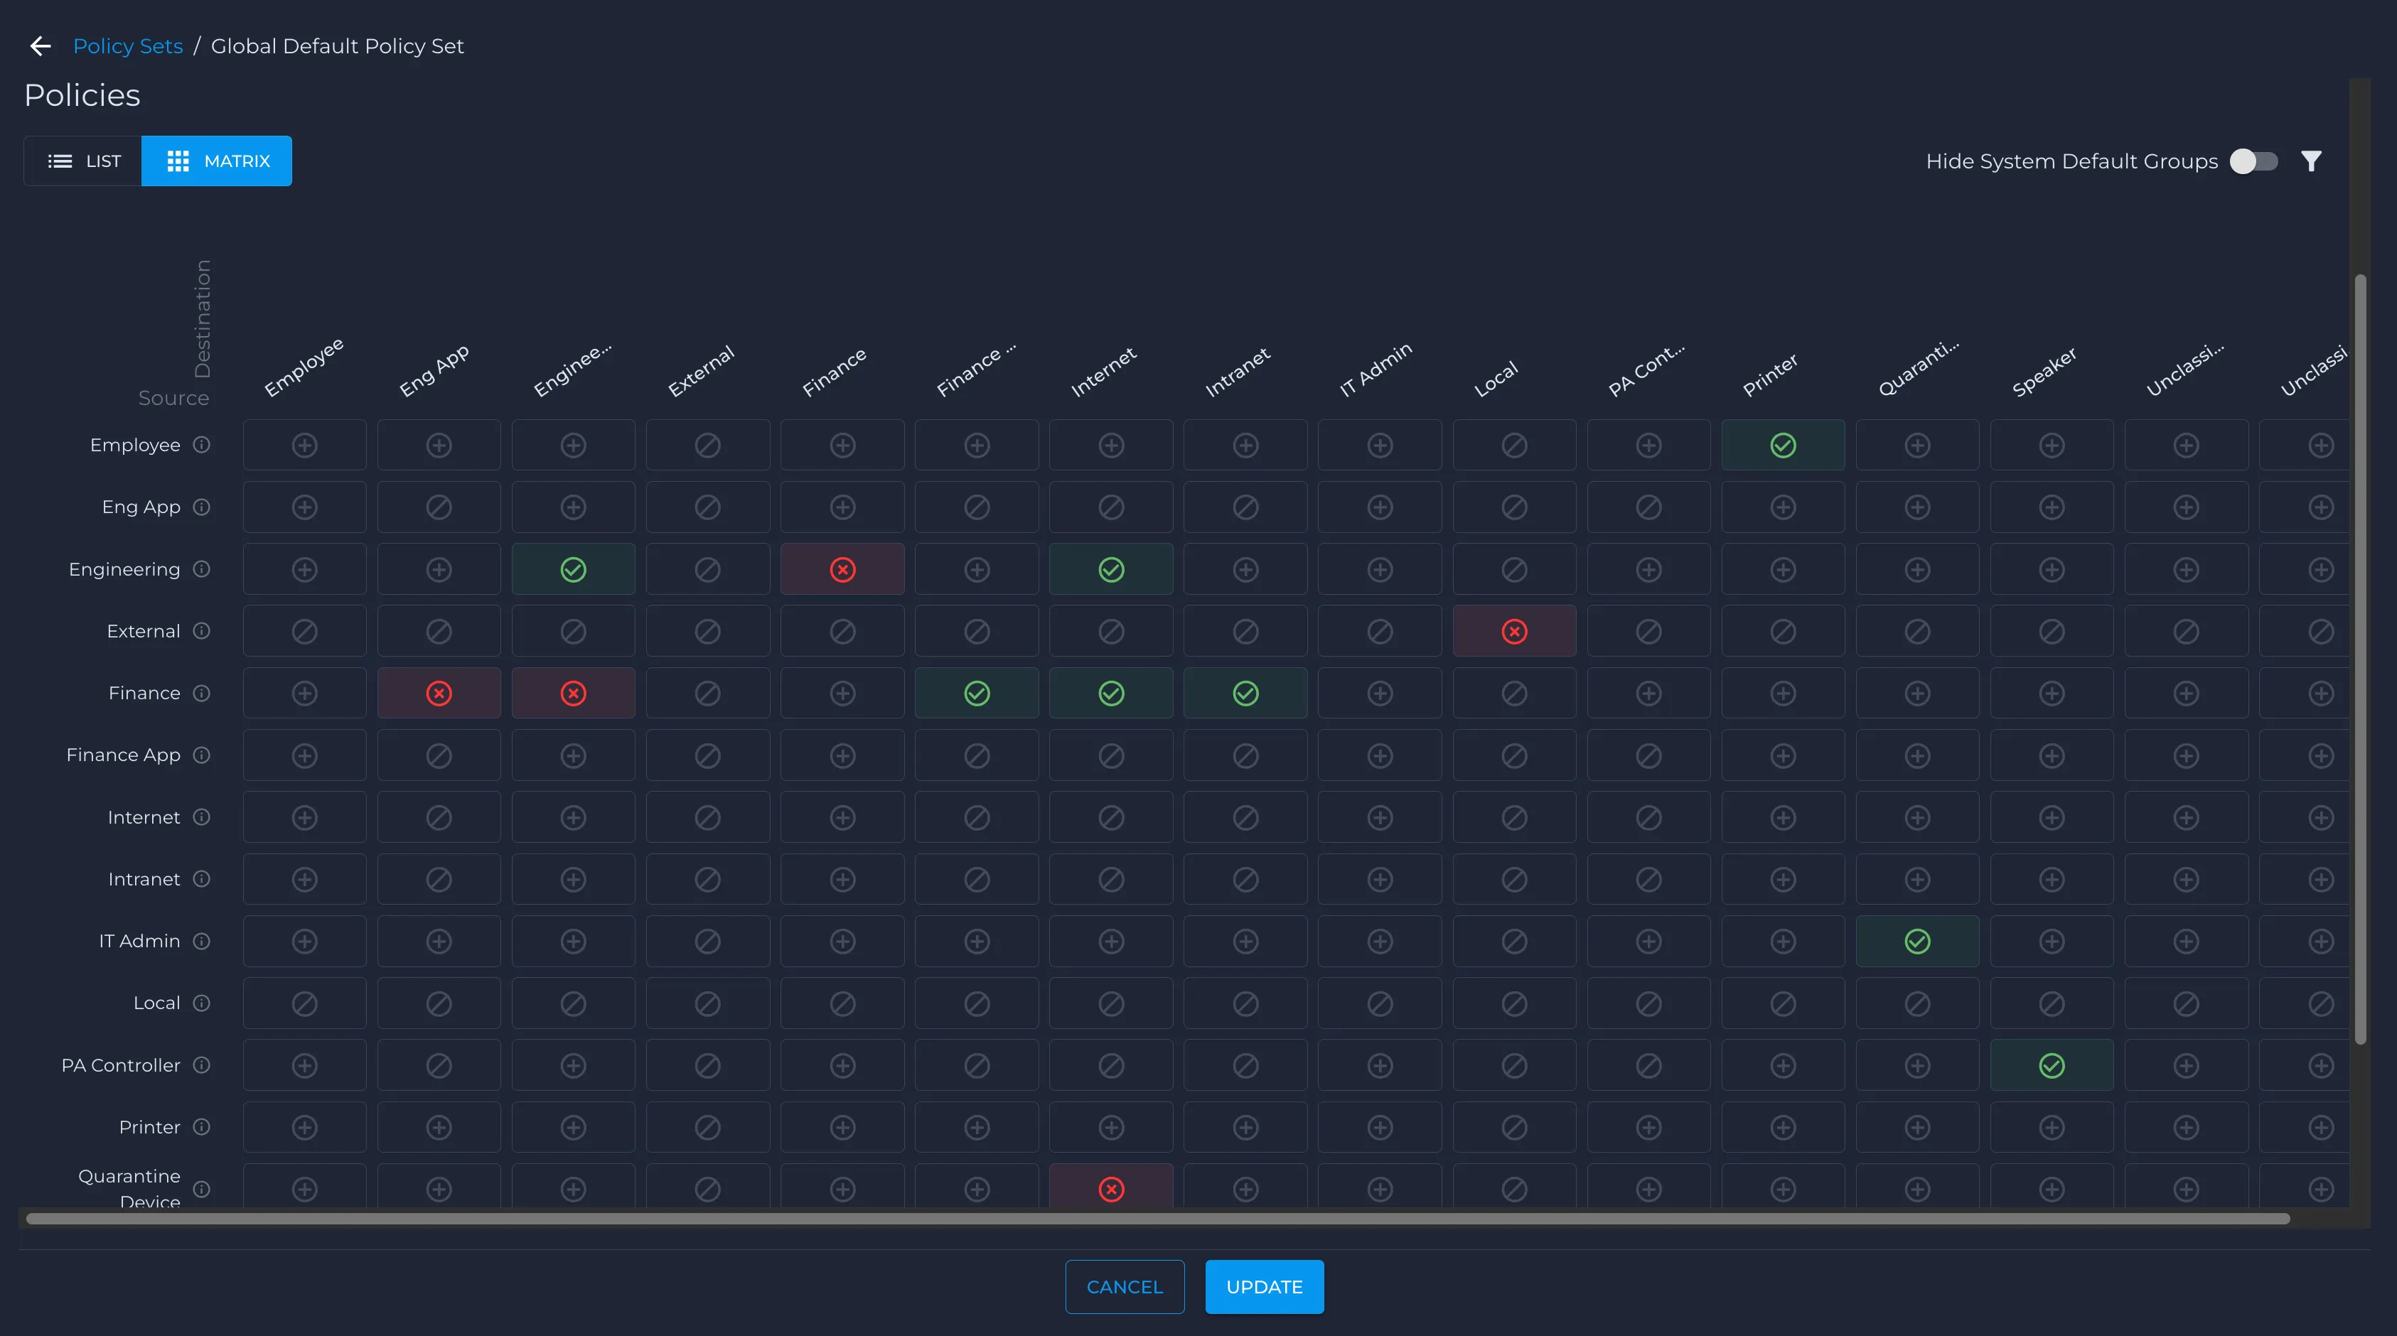Click the info icon next to IT Admin row

[201, 941]
